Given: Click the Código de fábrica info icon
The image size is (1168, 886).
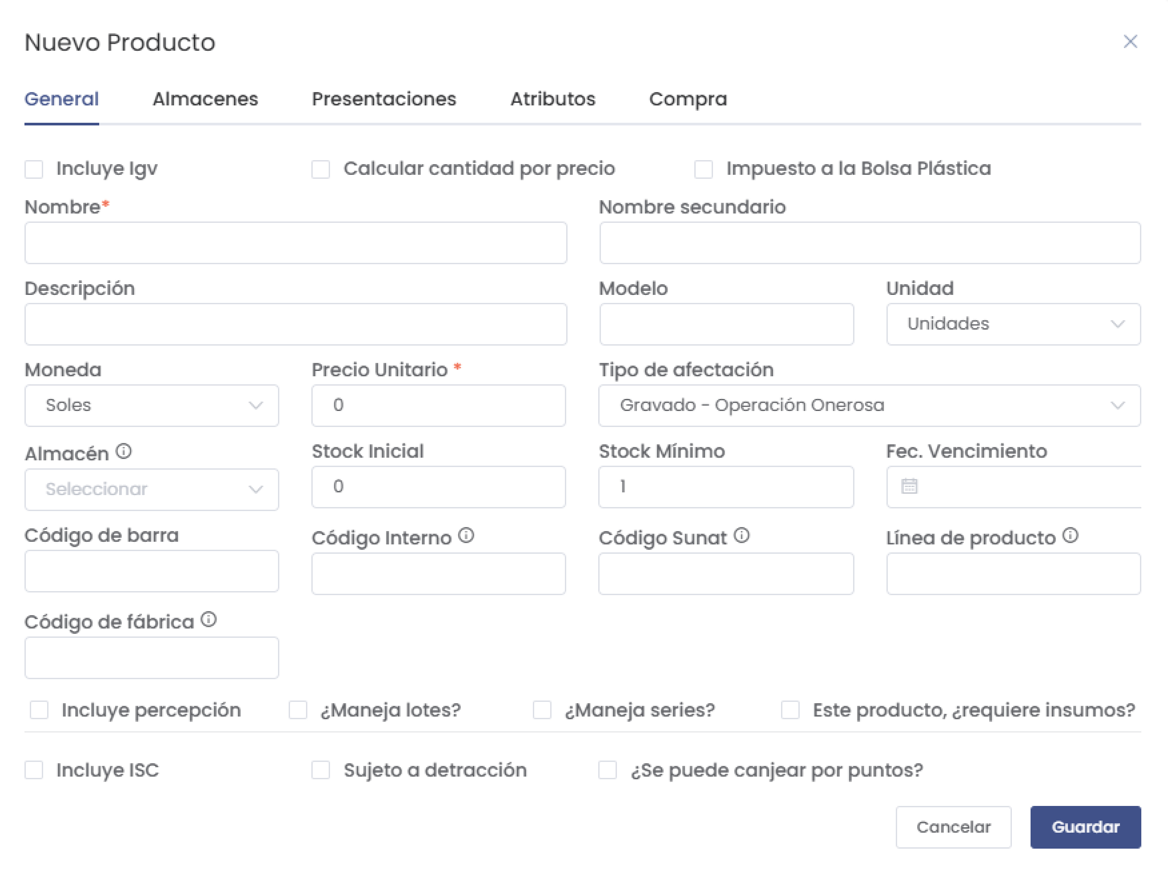Looking at the screenshot, I should pos(209,620).
